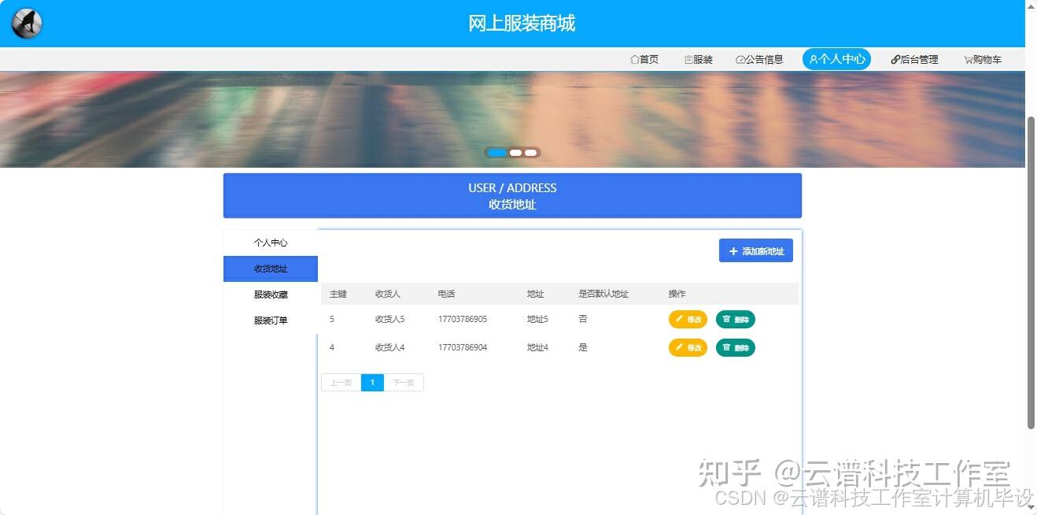
Task: Select 收货地址 in the left sidebar
Action: click(271, 269)
